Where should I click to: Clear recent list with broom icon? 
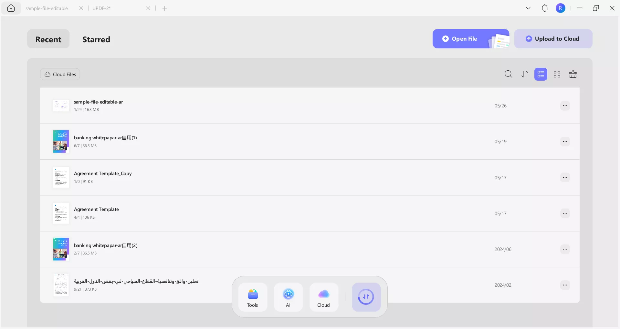[573, 74]
